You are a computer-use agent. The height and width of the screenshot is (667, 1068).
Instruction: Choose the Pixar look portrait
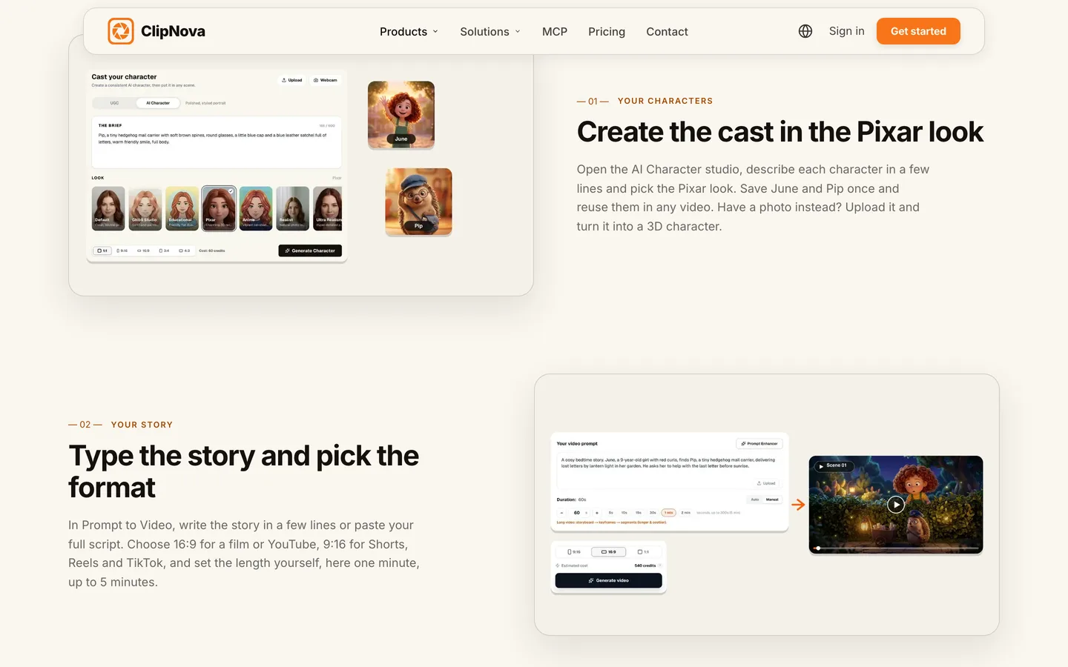(219, 208)
